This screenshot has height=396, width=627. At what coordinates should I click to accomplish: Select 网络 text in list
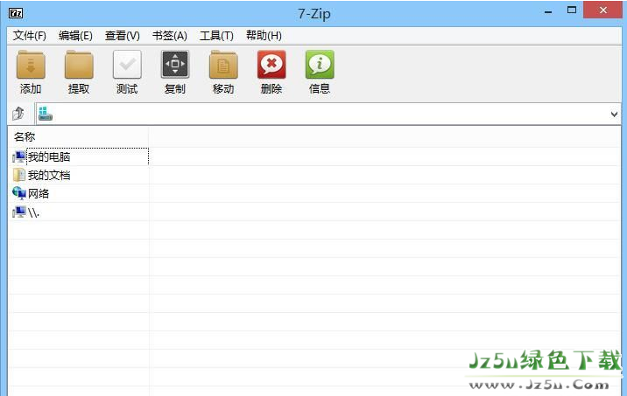click(x=39, y=193)
